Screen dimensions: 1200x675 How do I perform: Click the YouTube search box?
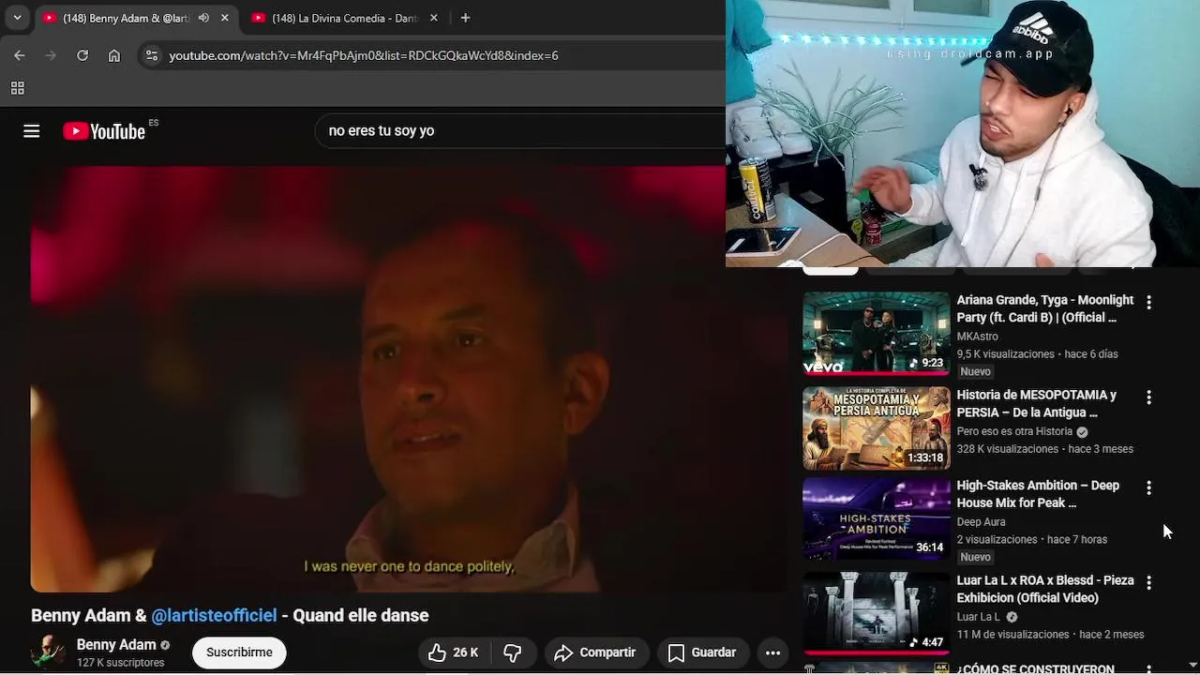520,130
